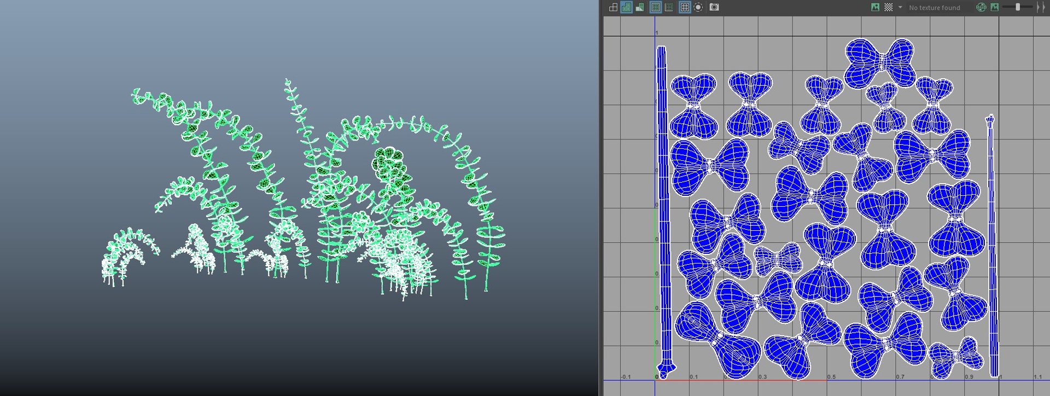
Task: Click the 'No texture found' field
Action: point(939,8)
